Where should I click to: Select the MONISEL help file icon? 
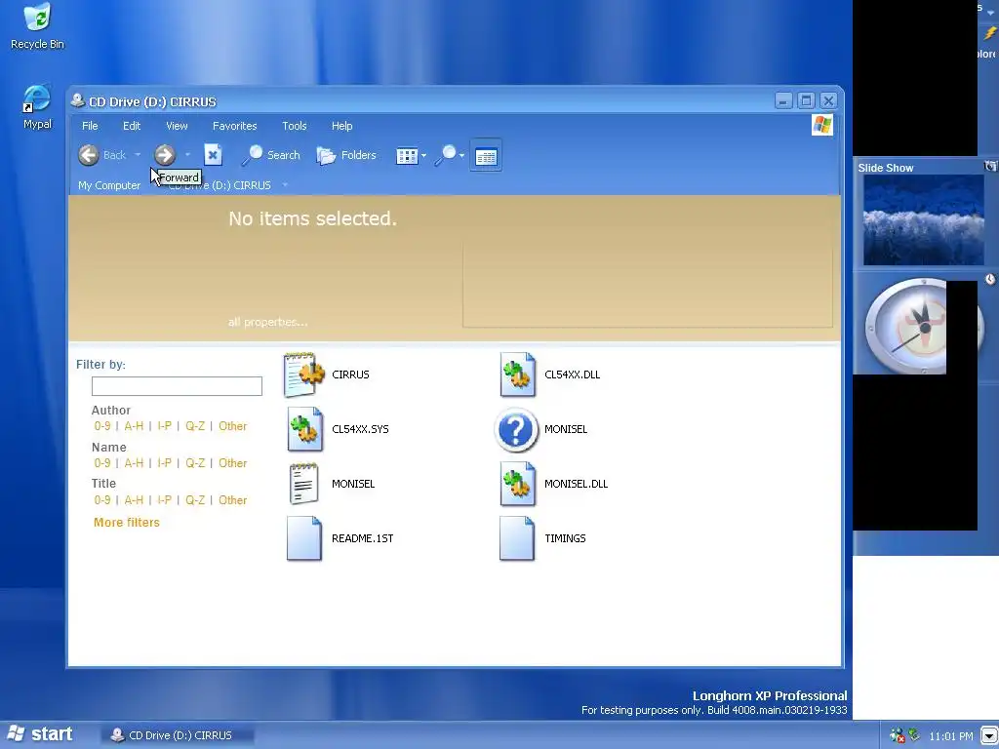click(516, 429)
